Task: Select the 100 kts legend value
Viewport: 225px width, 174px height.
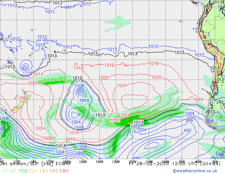Action: [x=23, y=171]
